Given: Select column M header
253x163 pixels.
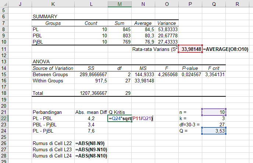Looking at the screenshot, I should click(120, 4).
